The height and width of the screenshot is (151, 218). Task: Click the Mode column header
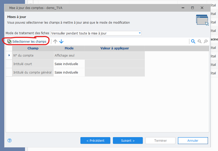point(69,48)
